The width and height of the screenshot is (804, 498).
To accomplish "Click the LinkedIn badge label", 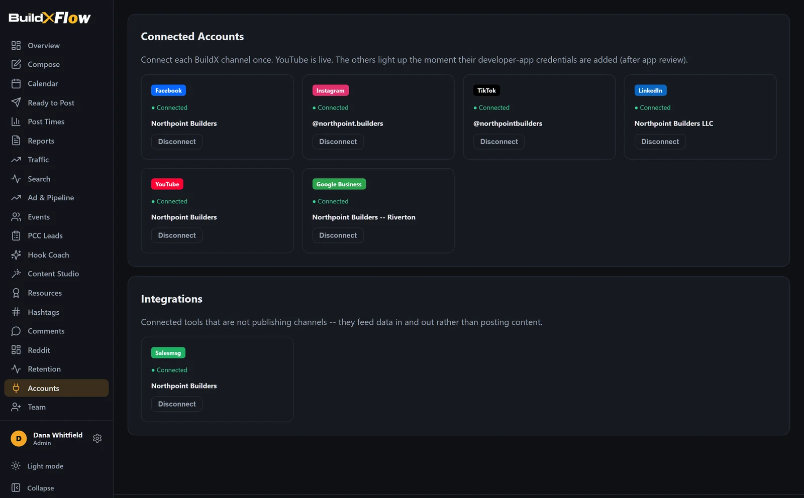I will (650, 90).
